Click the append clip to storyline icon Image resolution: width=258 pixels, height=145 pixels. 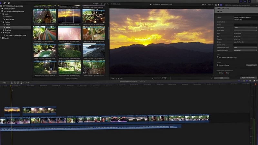pyautogui.click(x=18, y=82)
